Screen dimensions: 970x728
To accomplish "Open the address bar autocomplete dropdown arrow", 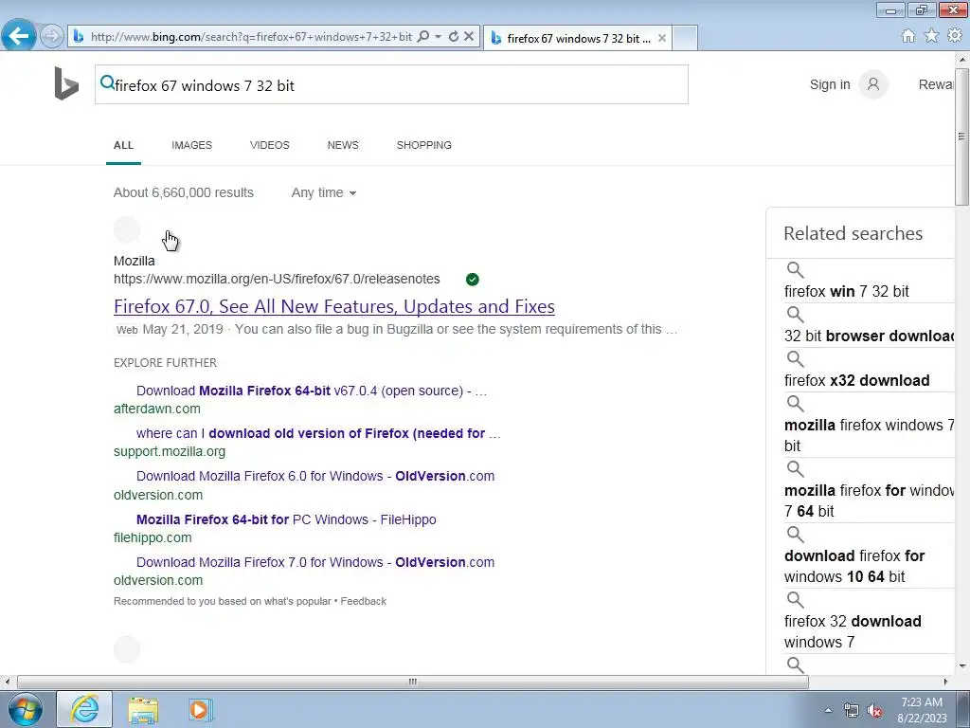I will 438,37.
